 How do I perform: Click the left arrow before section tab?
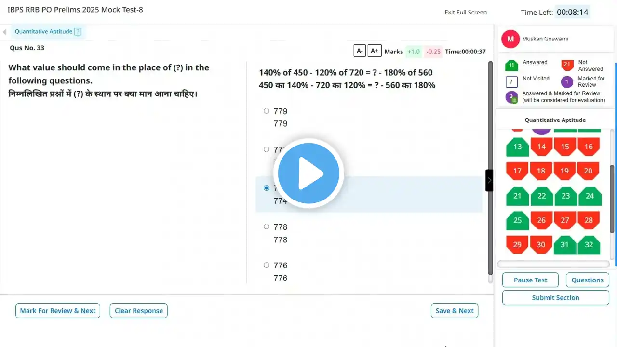coord(4,32)
